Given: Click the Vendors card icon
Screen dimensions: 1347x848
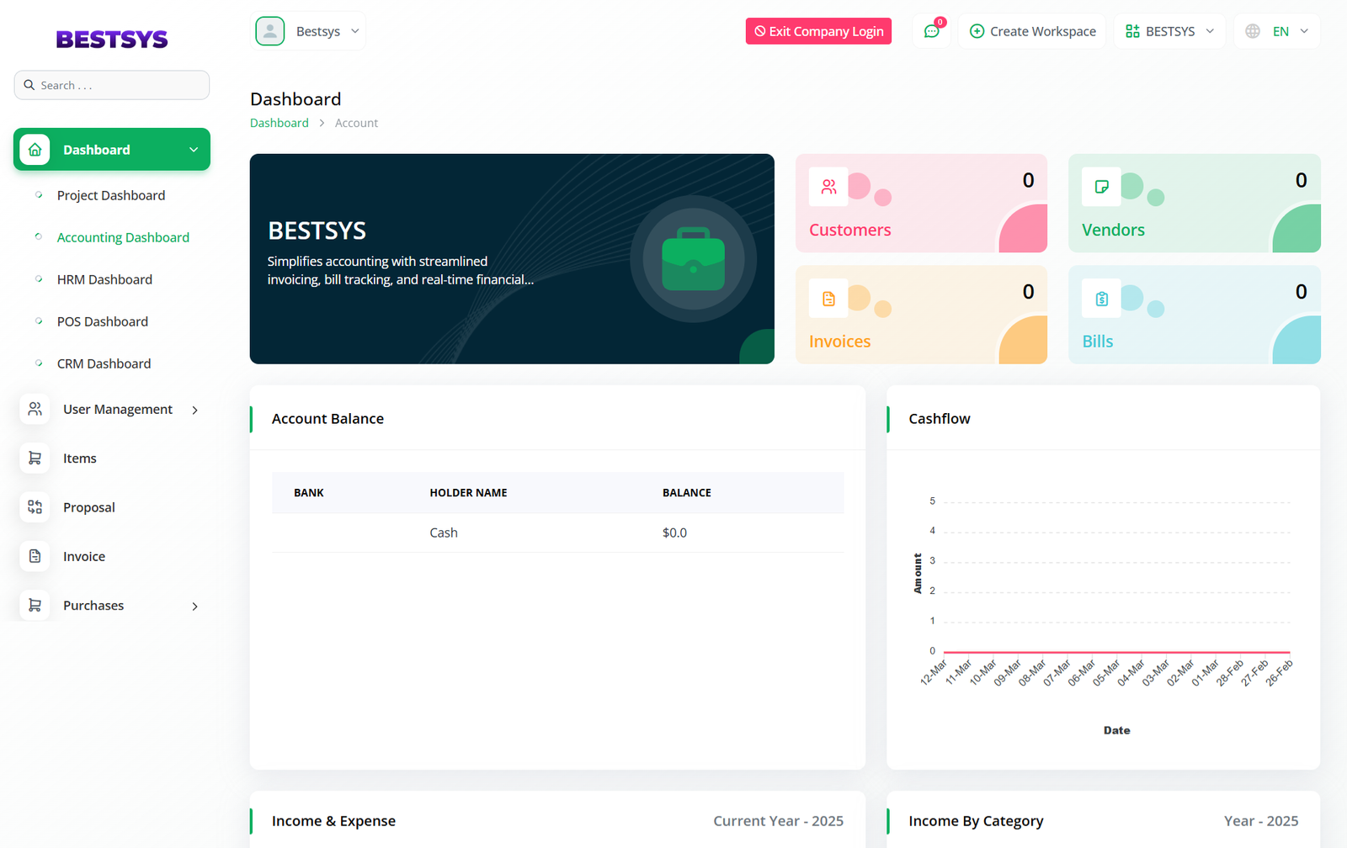Looking at the screenshot, I should pyautogui.click(x=1101, y=187).
